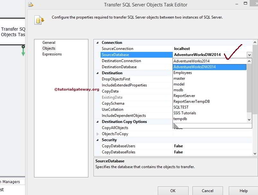Select the DropObjectsFirst property
Image resolution: width=258 pixels, height=195 pixels.
tap(137, 79)
